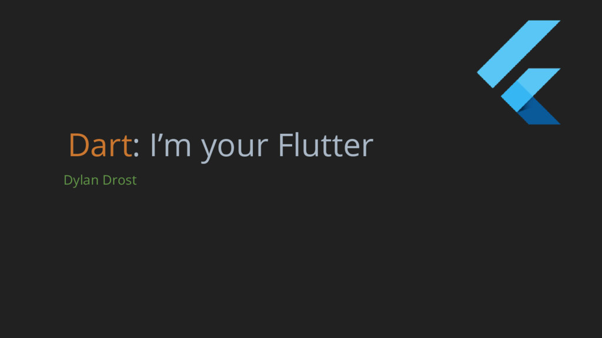Click the final "r" in "Flutter"

pyautogui.click(x=367, y=147)
